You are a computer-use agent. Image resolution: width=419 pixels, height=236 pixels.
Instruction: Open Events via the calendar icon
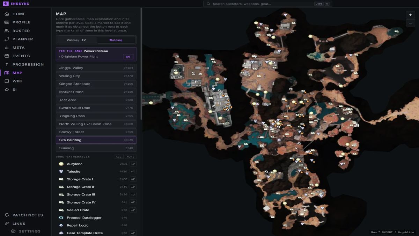click(x=7, y=56)
